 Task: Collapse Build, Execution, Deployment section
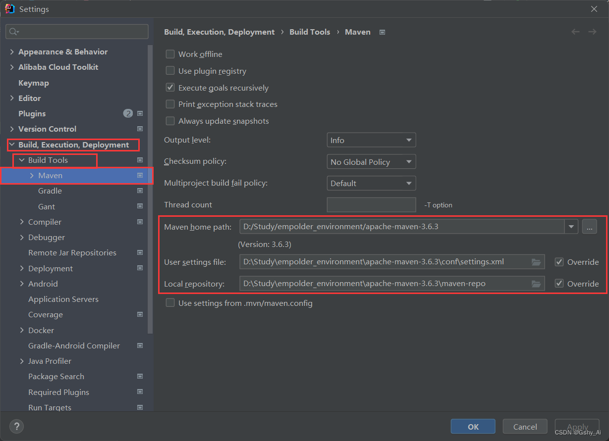pyautogui.click(x=12, y=145)
